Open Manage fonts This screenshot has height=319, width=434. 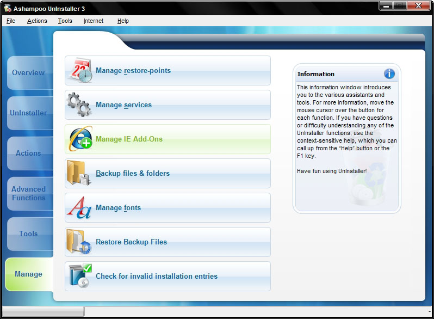[168, 207]
